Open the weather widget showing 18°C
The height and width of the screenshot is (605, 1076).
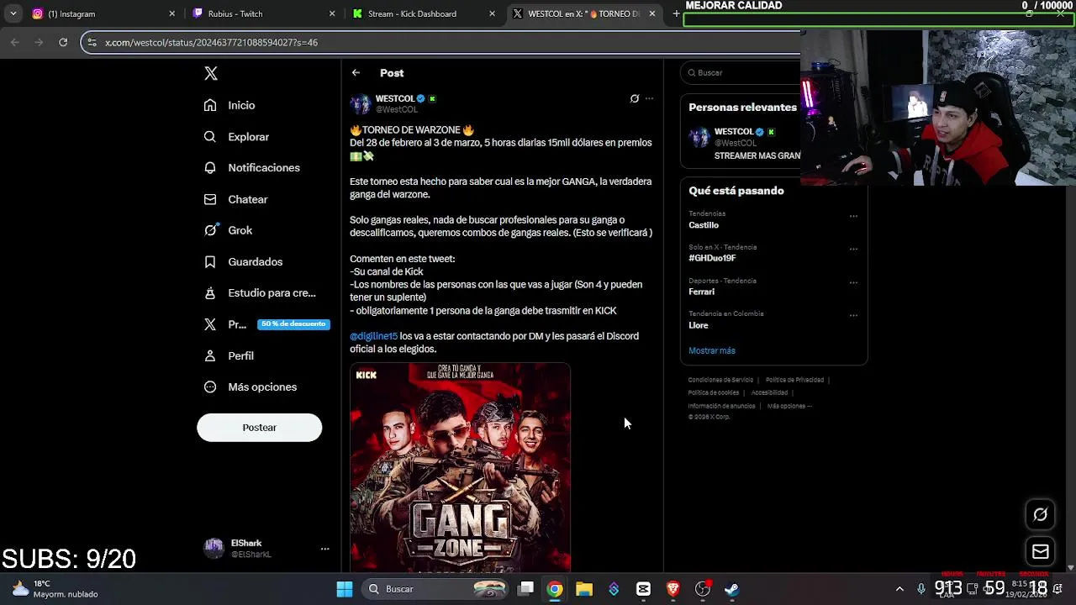click(x=54, y=589)
